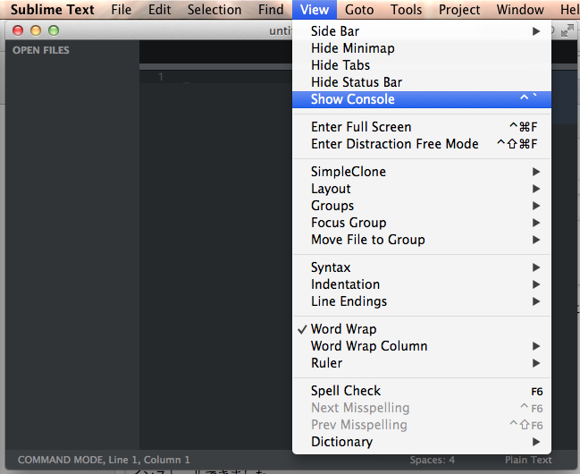Expand the Word Wrap Column submenu

click(422, 346)
